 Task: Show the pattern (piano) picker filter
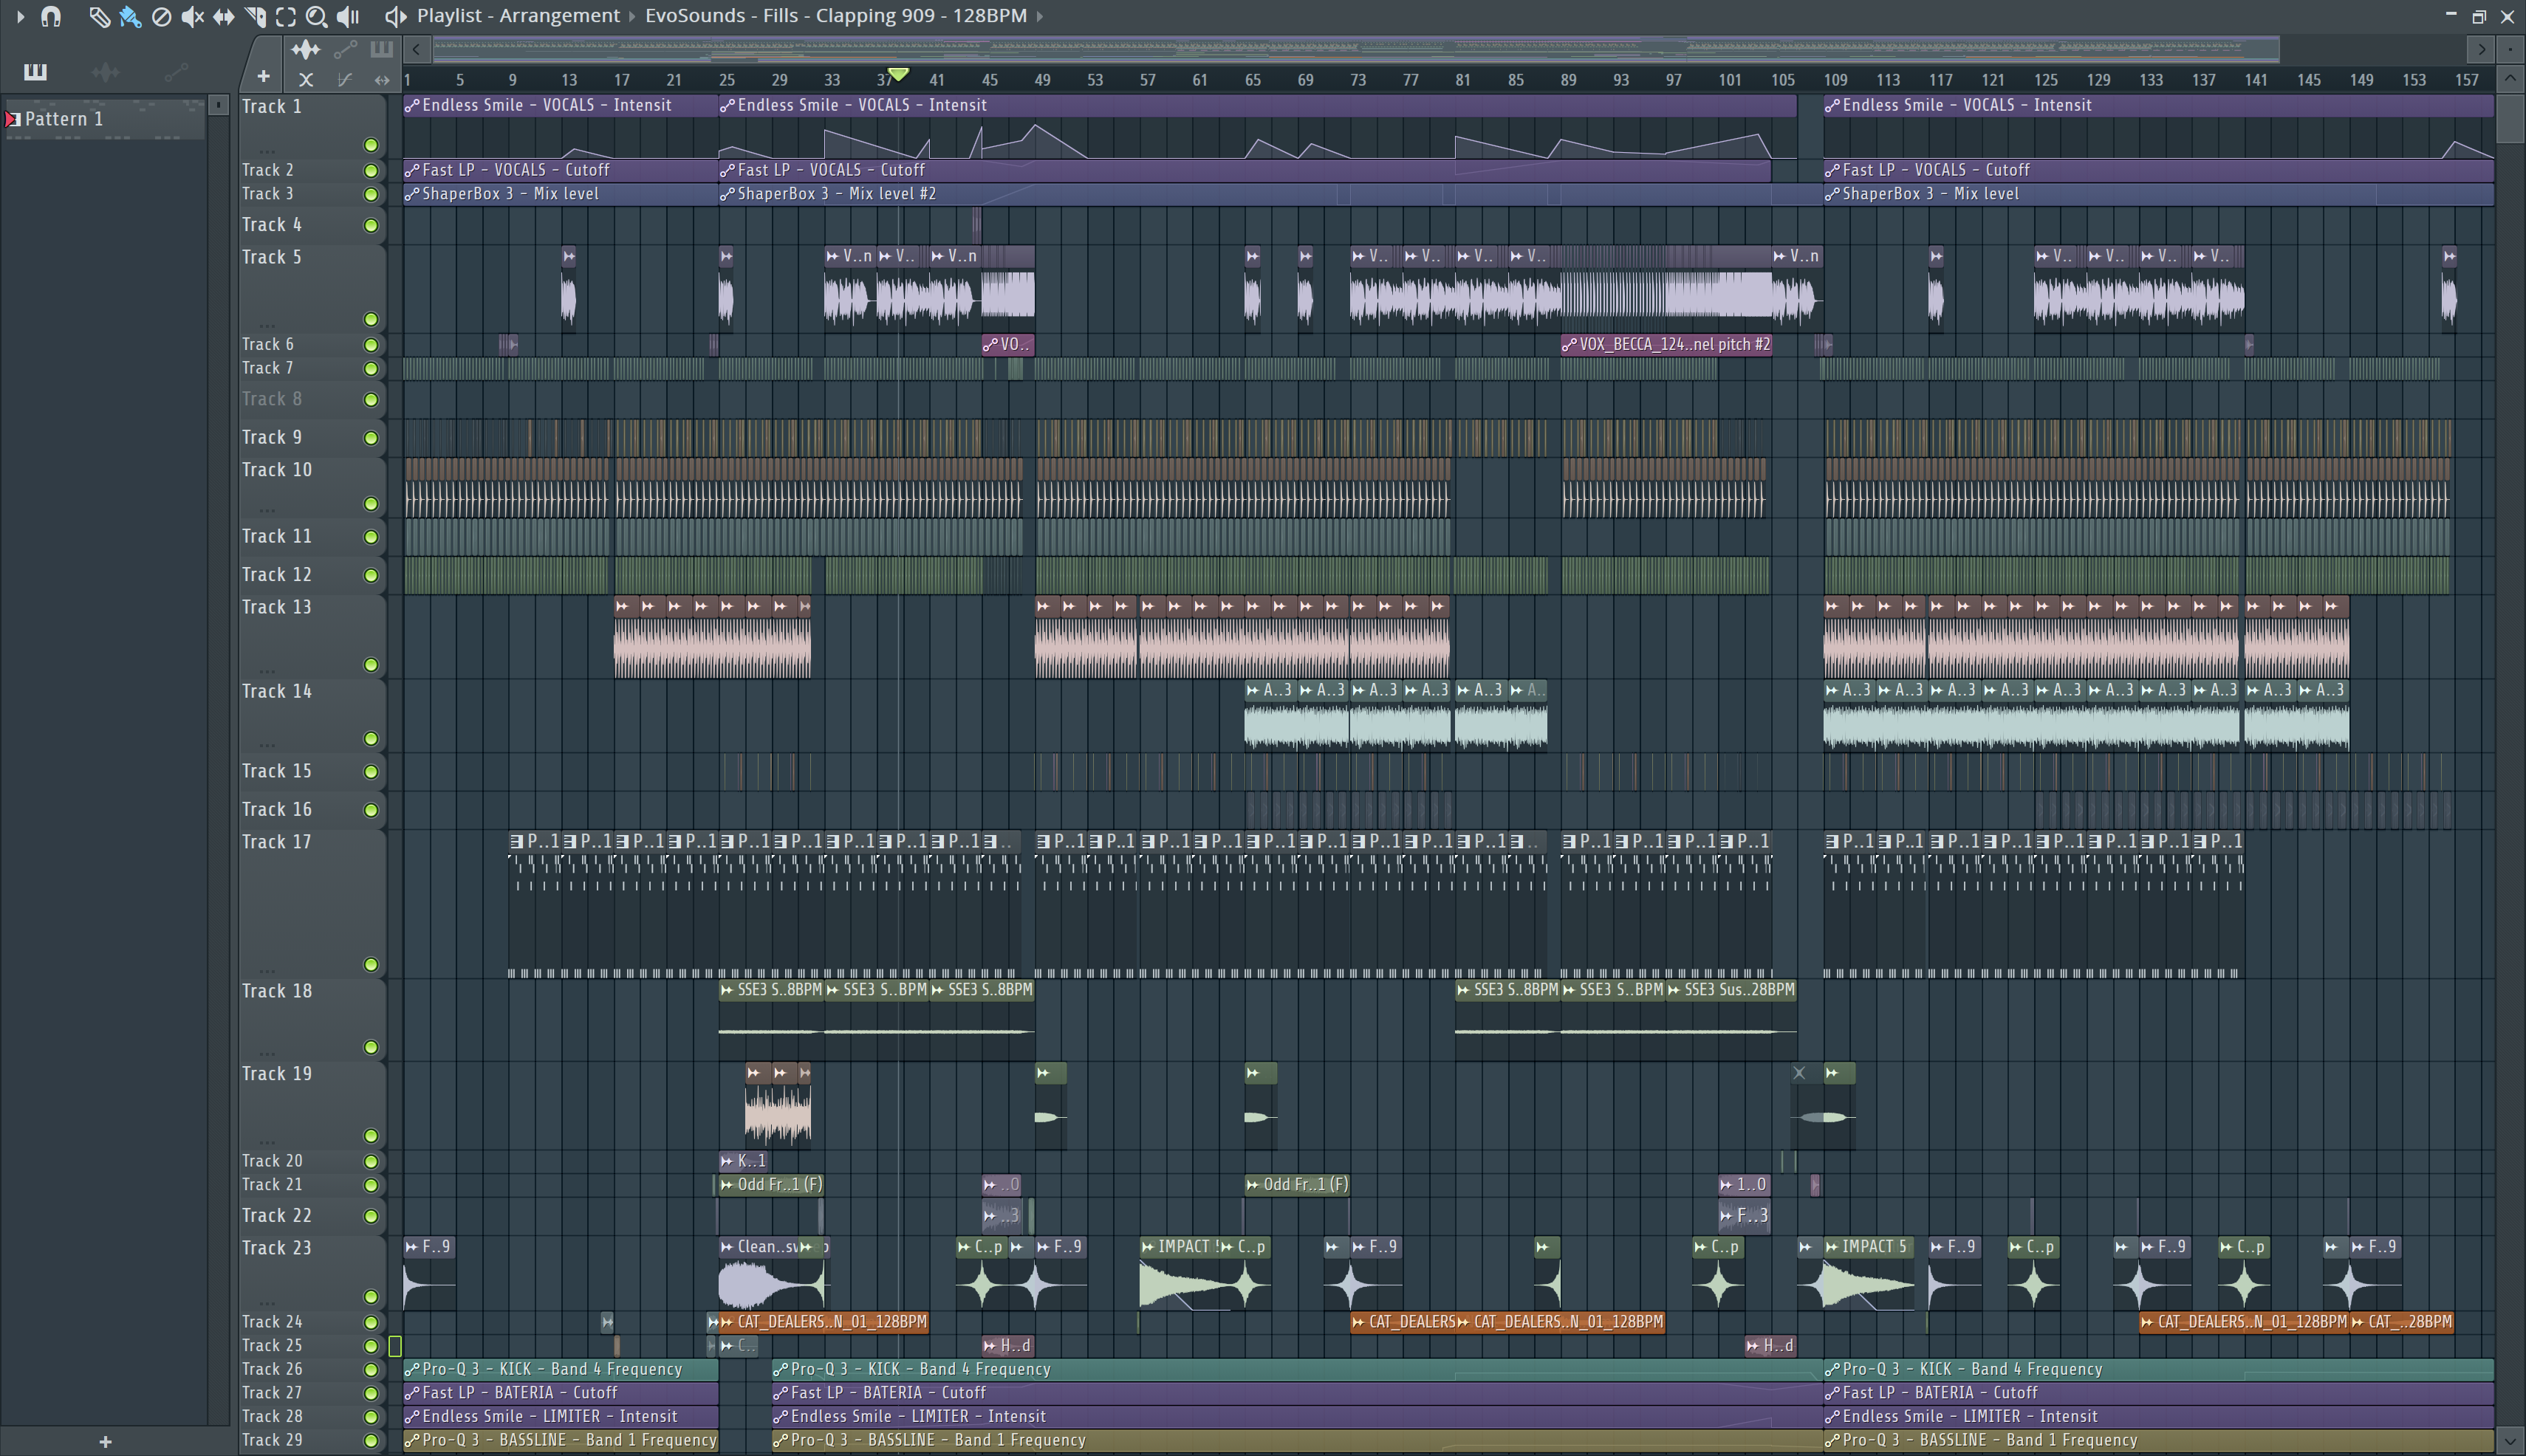[x=35, y=71]
